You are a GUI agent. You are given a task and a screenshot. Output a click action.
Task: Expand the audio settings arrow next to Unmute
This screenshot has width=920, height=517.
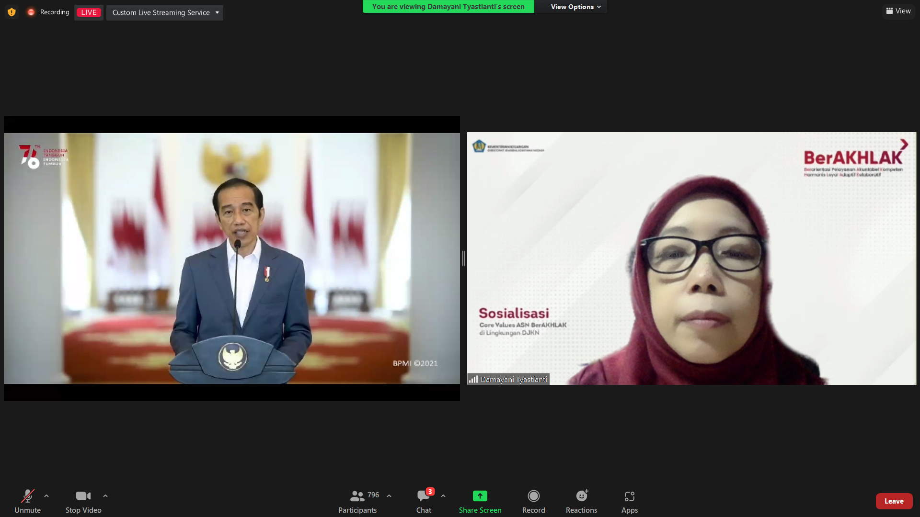coord(46,496)
